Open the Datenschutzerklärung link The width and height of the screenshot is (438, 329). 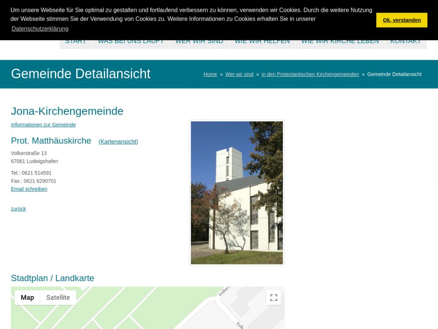tap(40, 29)
